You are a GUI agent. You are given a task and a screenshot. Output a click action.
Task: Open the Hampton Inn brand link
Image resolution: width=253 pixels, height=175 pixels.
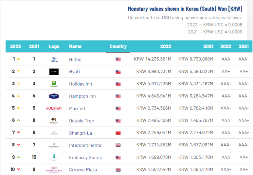[x=82, y=96]
